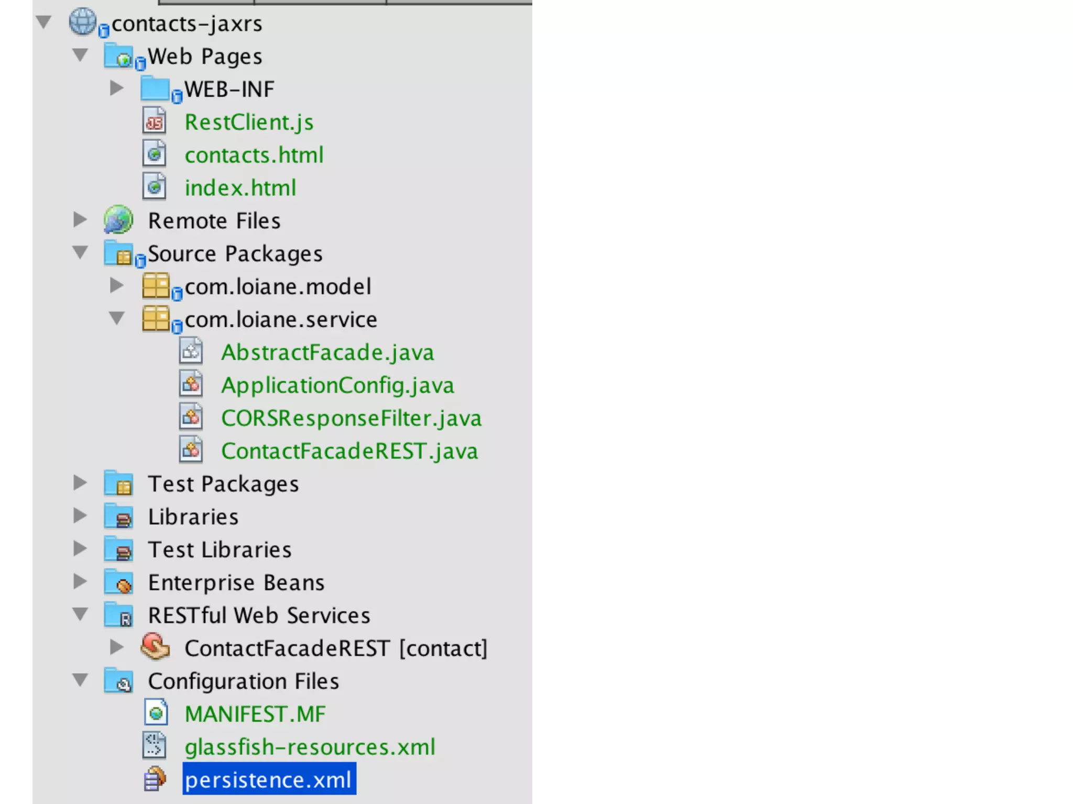Select the Test Packages node
The width and height of the screenshot is (1073, 804).
point(223,484)
